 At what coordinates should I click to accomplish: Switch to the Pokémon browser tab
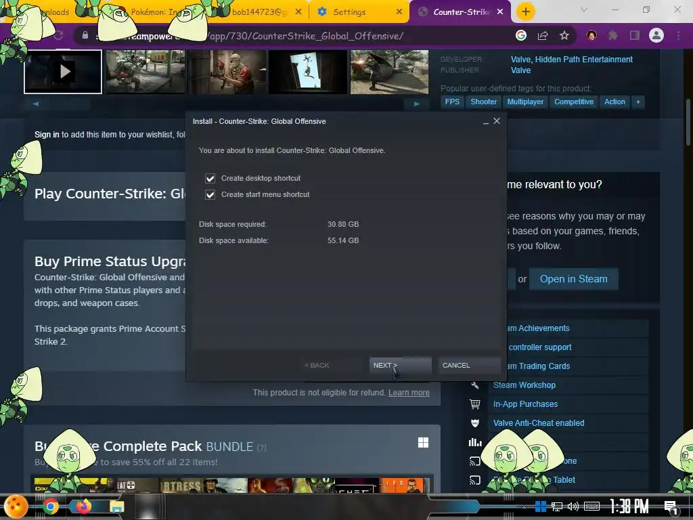click(152, 12)
